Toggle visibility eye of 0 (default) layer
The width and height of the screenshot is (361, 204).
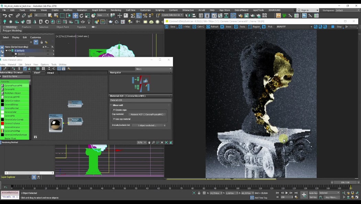[x=10, y=50]
